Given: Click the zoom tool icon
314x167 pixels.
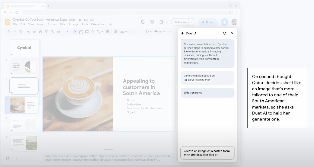Looking at the screenshot, I should click(x=52, y=32).
